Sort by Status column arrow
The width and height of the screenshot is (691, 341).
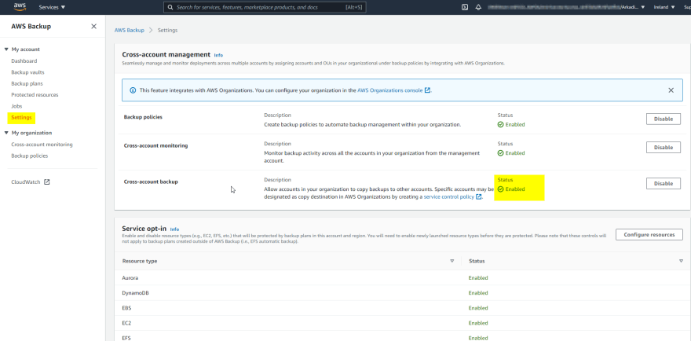681,261
